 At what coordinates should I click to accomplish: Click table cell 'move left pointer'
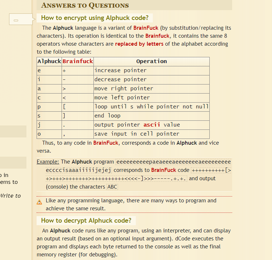[x=152, y=98]
